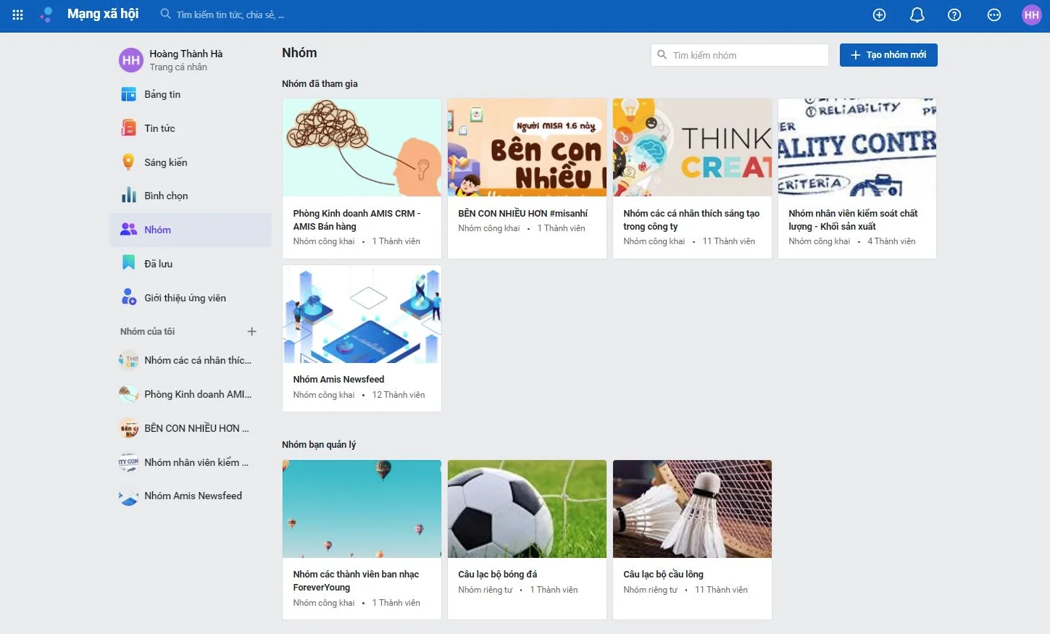This screenshot has width=1050, height=634.
Task: Open the app launcher grid icon
Action: [18, 14]
